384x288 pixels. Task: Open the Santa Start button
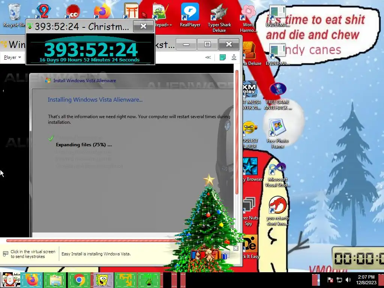9,280
